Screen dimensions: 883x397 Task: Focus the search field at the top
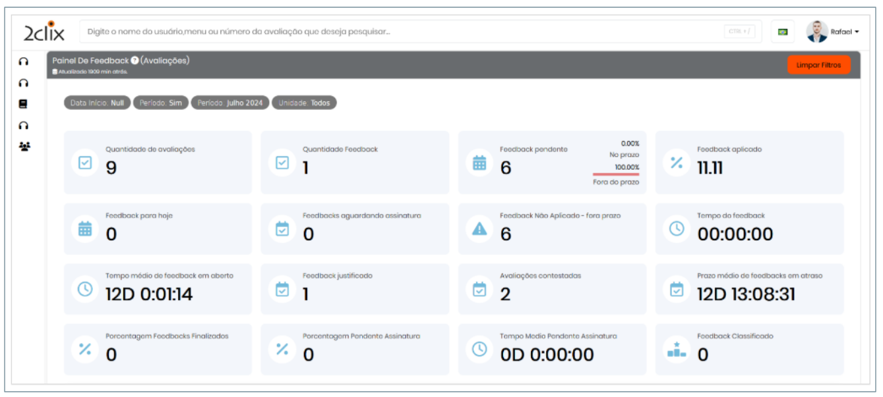click(402, 32)
